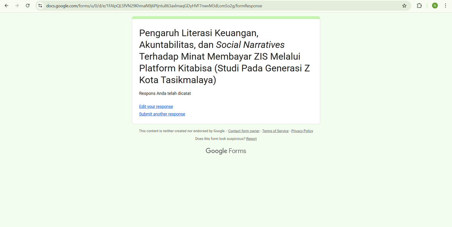This screenshot has height=227, width=452.
Task: Open site information icon in address bar
Action: coord(40,6)
